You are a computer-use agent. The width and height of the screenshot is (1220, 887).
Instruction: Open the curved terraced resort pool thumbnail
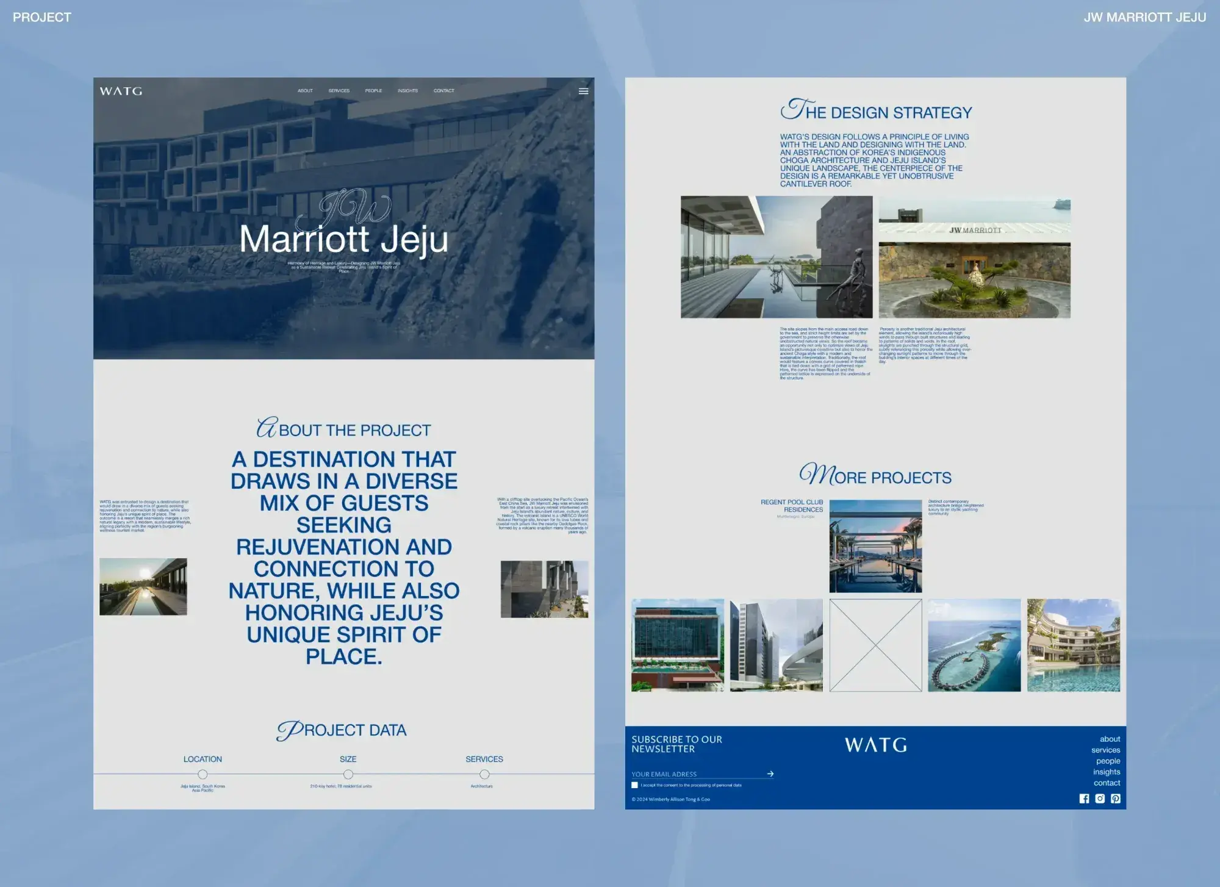tap(1074, 645)
